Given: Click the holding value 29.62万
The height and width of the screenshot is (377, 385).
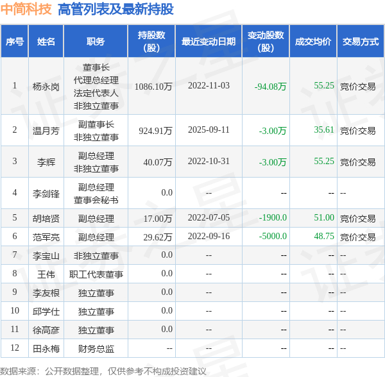Looking at the screenshot, I should 158,237.
